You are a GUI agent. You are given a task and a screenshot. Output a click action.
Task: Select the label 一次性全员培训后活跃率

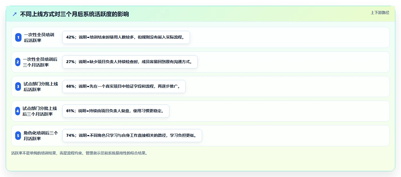pos(39,37)
